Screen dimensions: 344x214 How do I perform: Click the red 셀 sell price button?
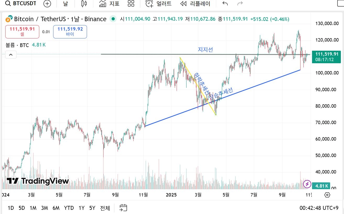[22, 32]
